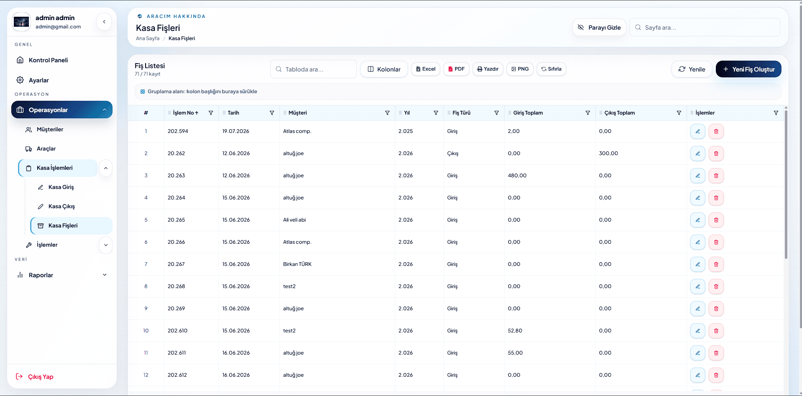Delete Birkan TÜRK receipt via trash icon
Image resolution: width=802 pixels, height=396 pixels.
pos(716,264)
